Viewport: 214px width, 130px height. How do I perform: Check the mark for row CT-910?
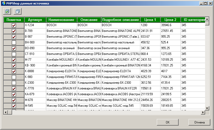point(14,54)
